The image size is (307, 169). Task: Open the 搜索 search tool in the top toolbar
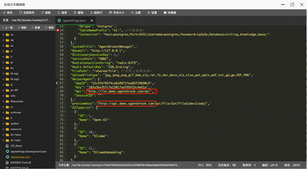[x=62, y=13]
